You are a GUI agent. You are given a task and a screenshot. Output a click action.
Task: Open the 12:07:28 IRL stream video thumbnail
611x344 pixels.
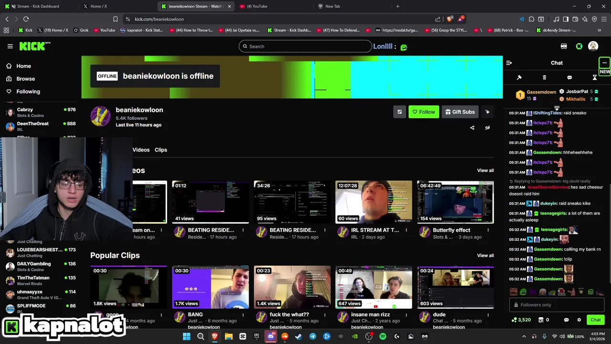tap(374, 202)
